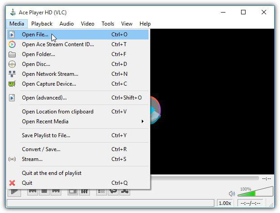Choose Stream... from the menu
The image size is (280, 213).
[78, 159]
